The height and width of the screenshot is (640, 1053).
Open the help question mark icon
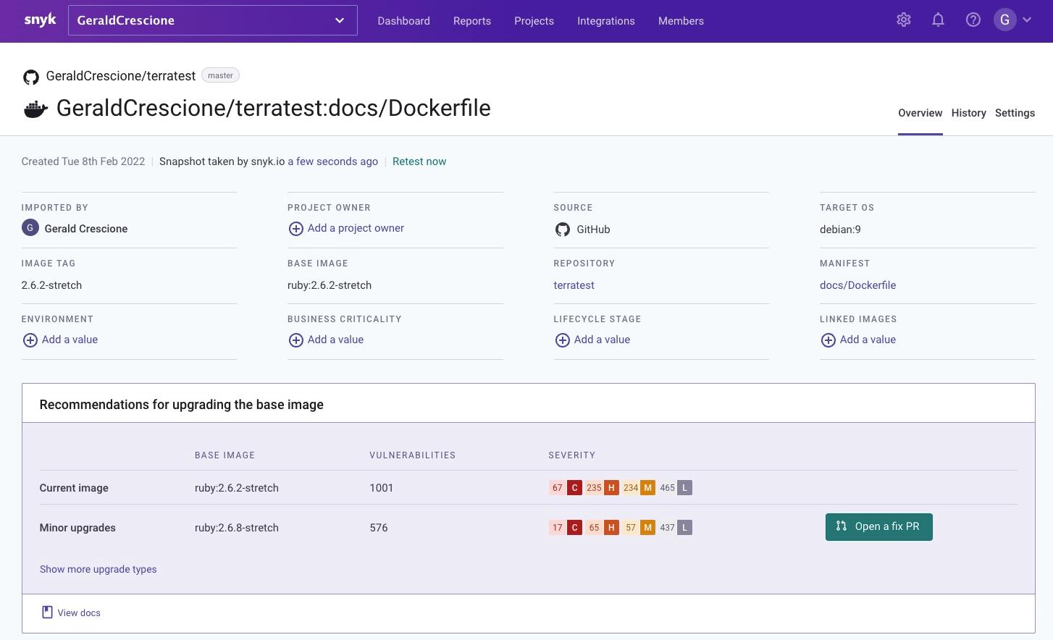coord(973,20)
